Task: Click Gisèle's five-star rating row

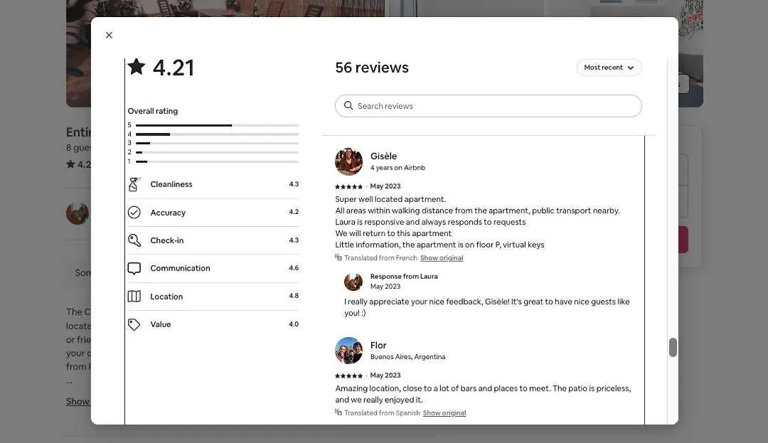Action: (x=348, y=186)
